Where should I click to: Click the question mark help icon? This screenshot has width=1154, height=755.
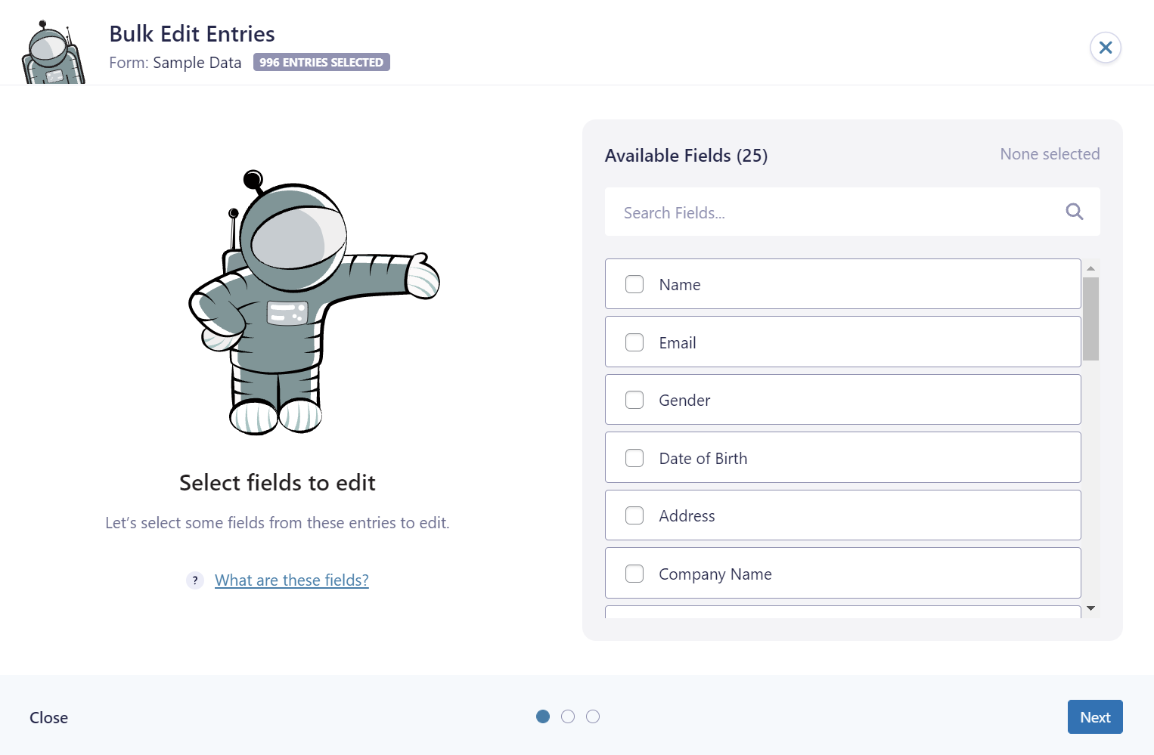pyautogui.click(x=195, y=580)
